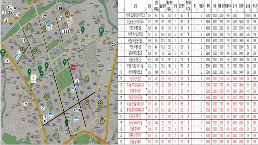Select map marker number 14
The width and height of the screenshot is (258, 145).
click(18, 14)
